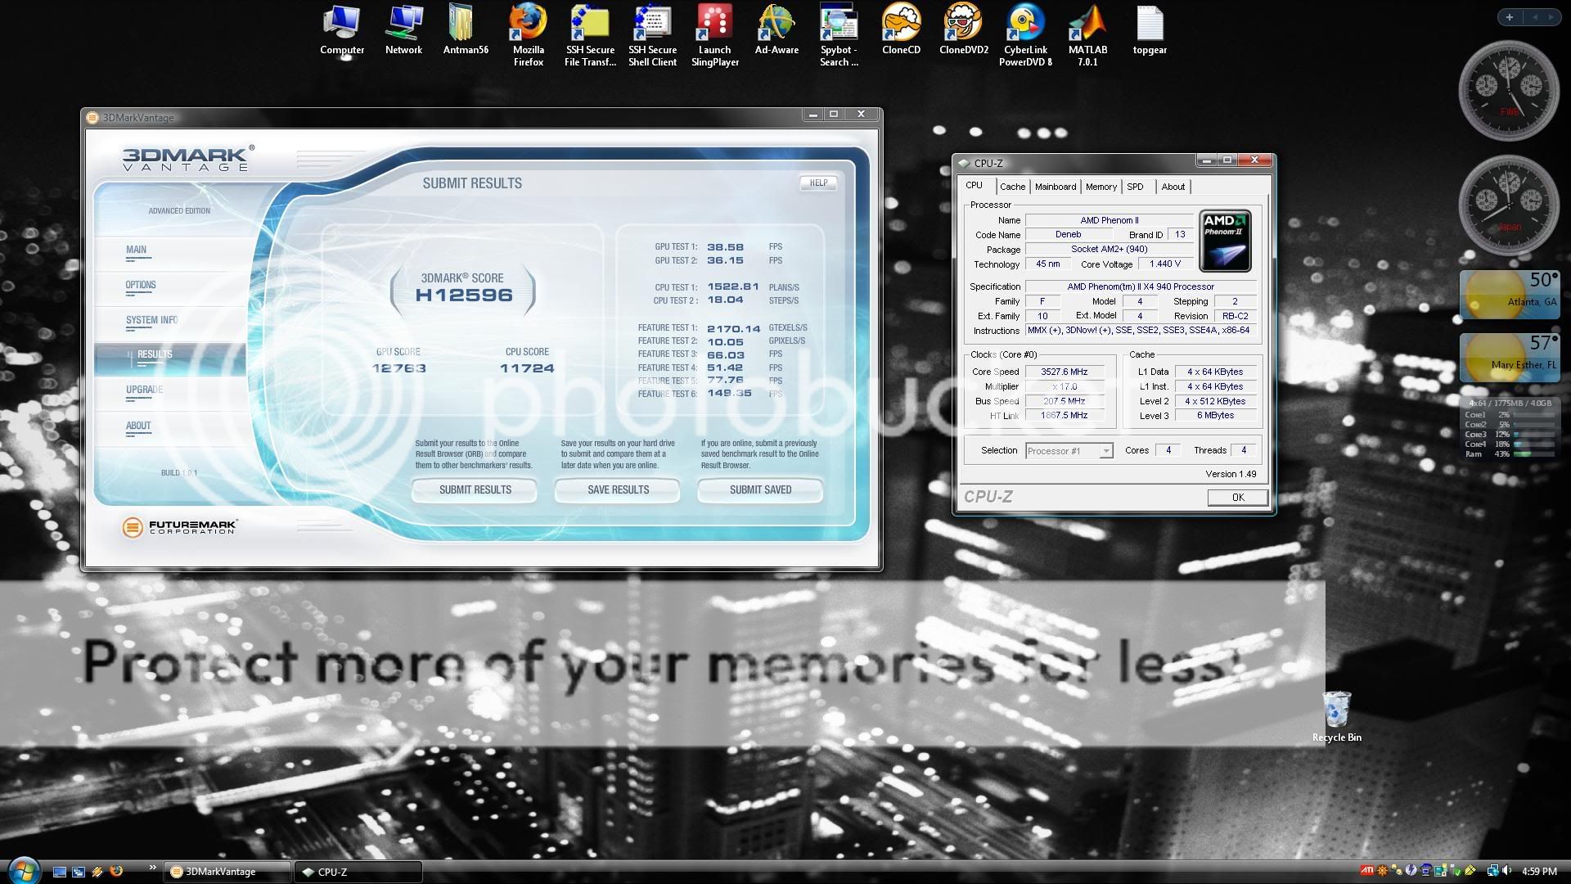Switch to the About tab in CPU-Z
This screenshot has height=884, width=1571.
pyautogui.click(x=1173, y=187)
